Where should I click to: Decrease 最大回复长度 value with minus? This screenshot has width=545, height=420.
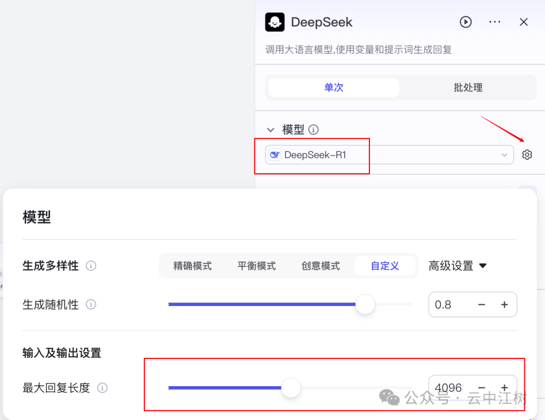(x=481, y=387)
